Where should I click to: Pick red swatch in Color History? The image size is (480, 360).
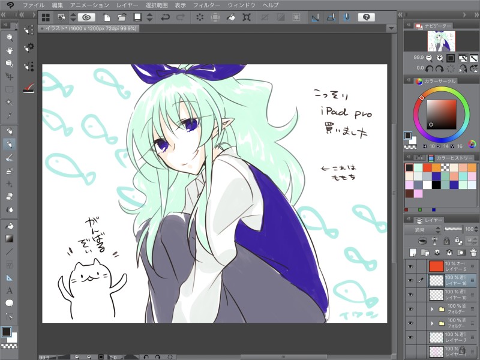tap(427, 167)
